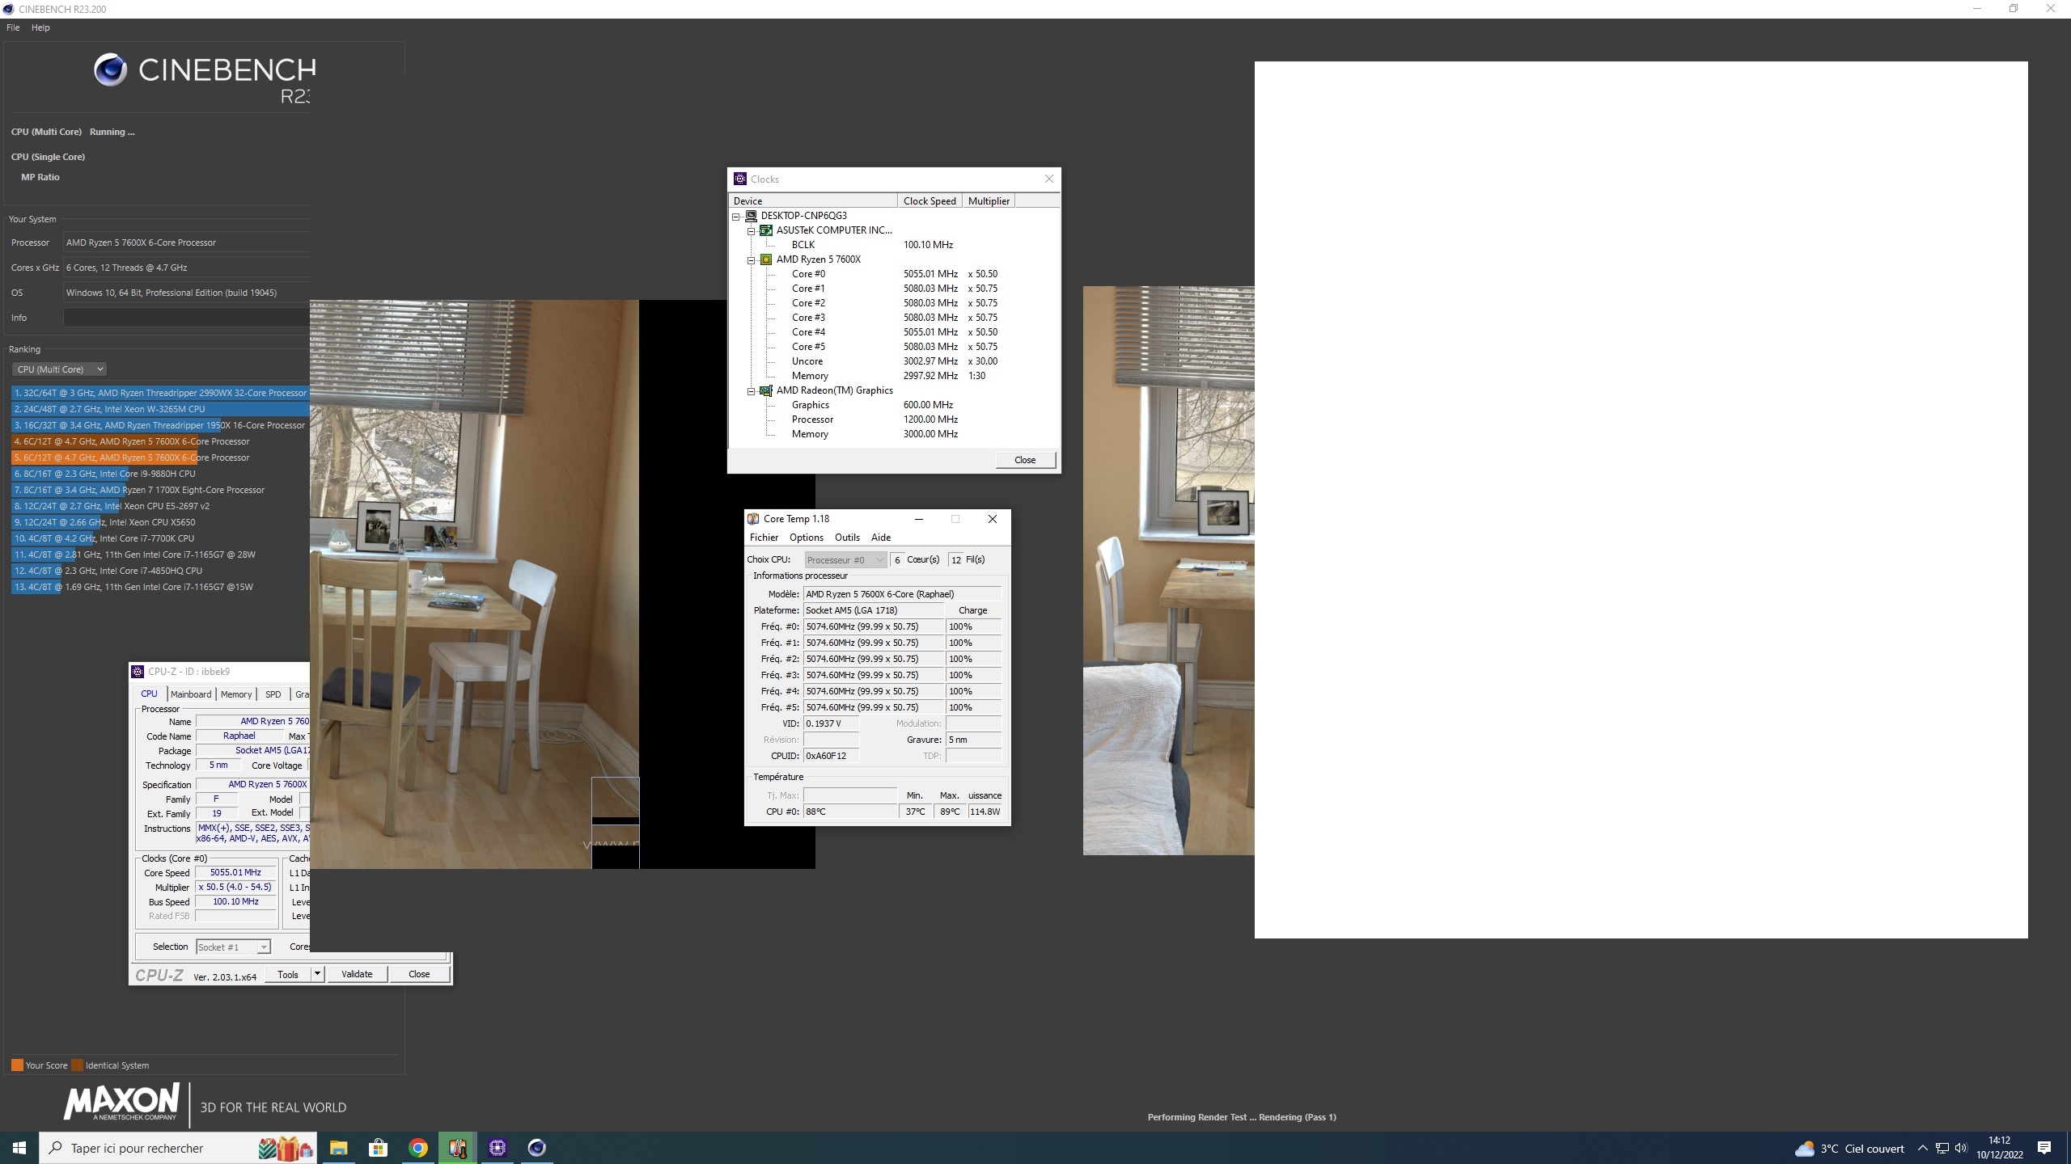Click the Info input field in Cinebench
Viewport: 2071px width, 1164px height.
coord(186,318)
